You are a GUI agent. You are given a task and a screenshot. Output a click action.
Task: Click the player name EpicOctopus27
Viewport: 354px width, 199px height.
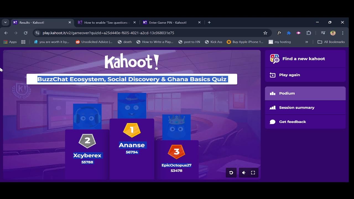[x=176, y=165]
